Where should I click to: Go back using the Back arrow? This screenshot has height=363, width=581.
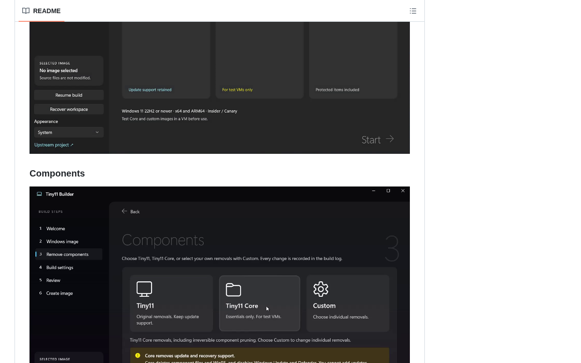pyautogui.click(x=131, y=211)
